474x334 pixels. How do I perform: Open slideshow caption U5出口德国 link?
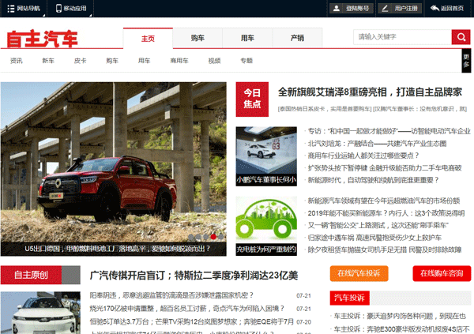pos(117,249)
